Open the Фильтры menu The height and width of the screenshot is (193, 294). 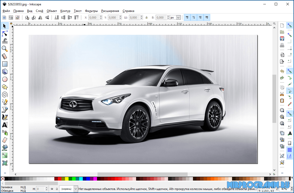[x=91, y=11]
